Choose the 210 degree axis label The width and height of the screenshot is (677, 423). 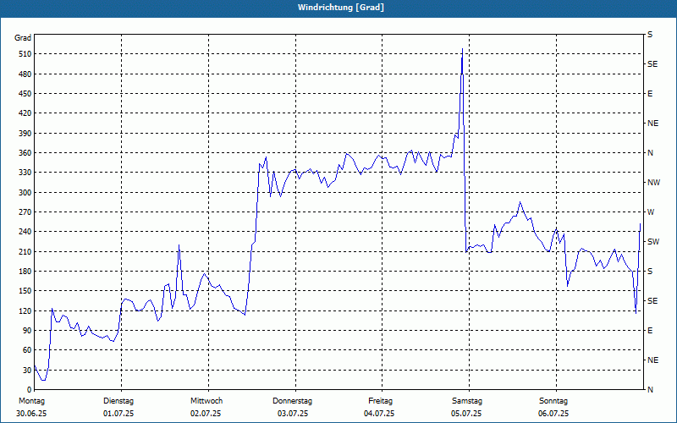coord(25,251)
